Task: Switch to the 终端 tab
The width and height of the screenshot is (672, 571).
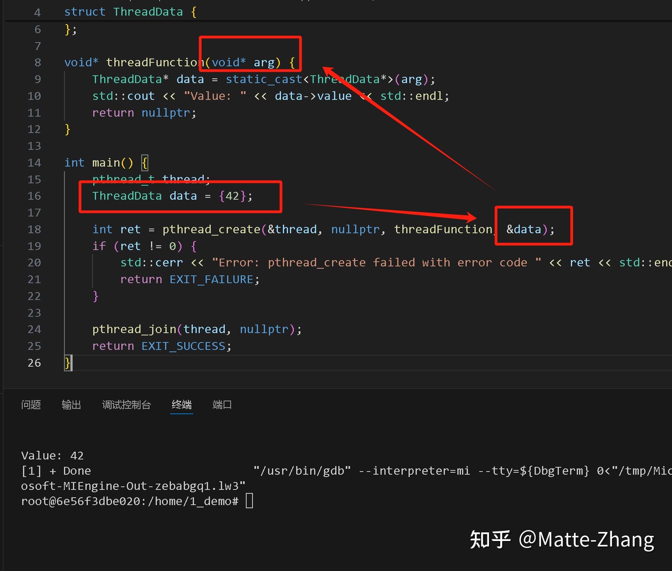Action: [x=181, y=405]
